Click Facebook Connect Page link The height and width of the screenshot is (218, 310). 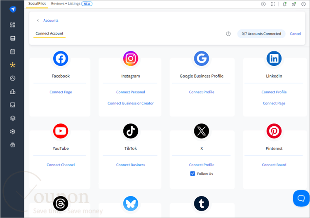coord(61,92)
